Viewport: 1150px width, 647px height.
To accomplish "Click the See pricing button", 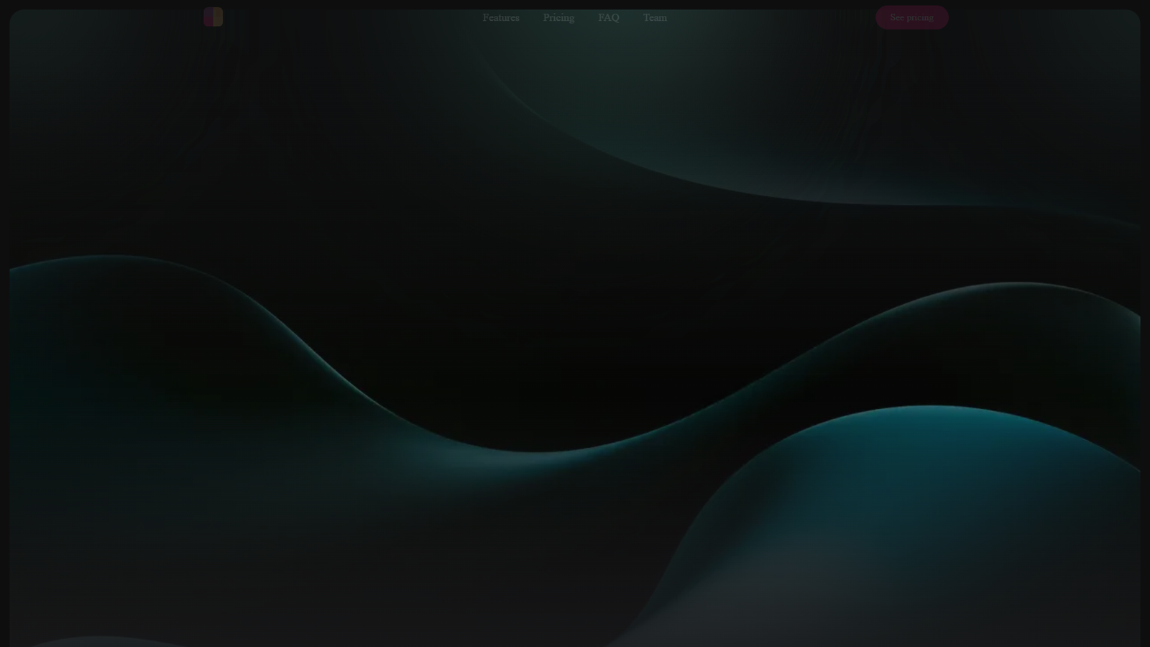I will click(x=911, y=17).
